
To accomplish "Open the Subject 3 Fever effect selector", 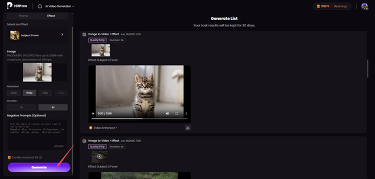I will [37, 35].
